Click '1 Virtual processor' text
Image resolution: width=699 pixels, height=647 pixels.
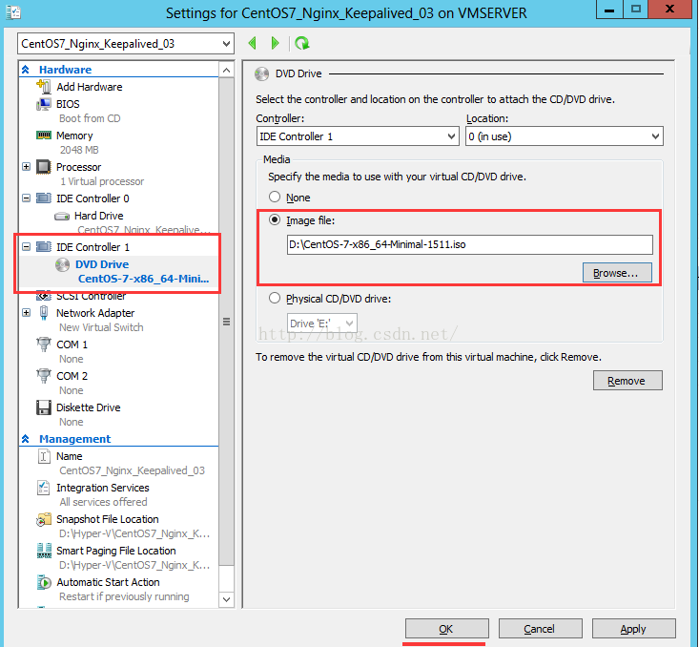(x=102, y=181)
